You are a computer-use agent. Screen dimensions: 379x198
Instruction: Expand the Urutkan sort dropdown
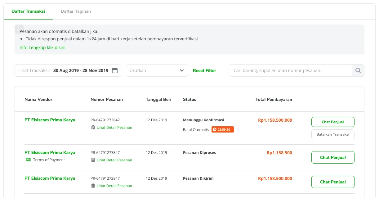tap(157, 70)
